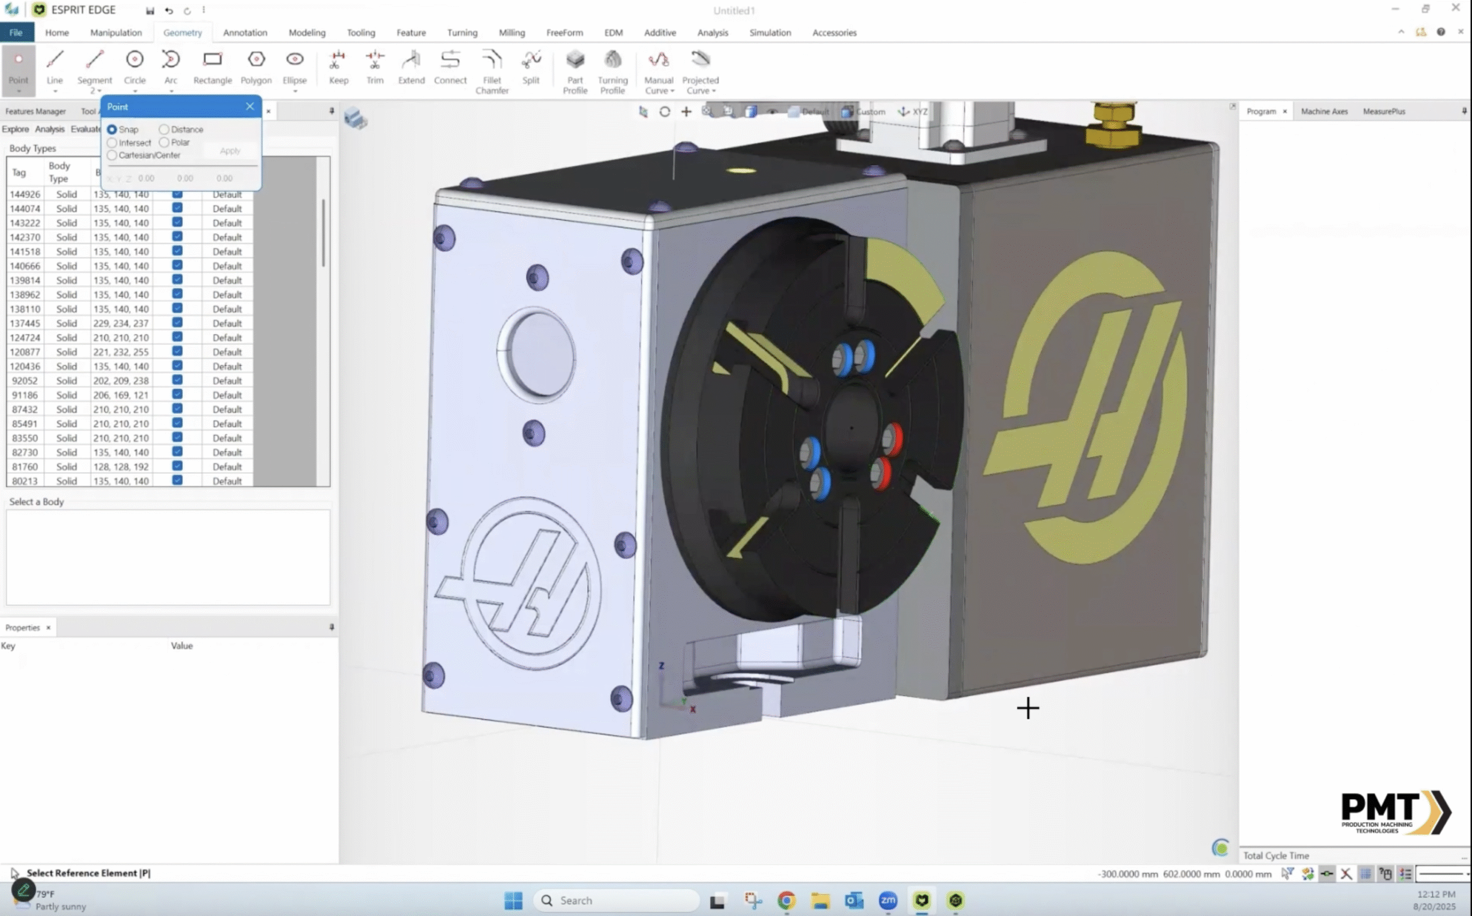The width and height of the screenshot is (1472, 916).
Task: Open the MeasurePlus tab
Action: click(1384, 112)
